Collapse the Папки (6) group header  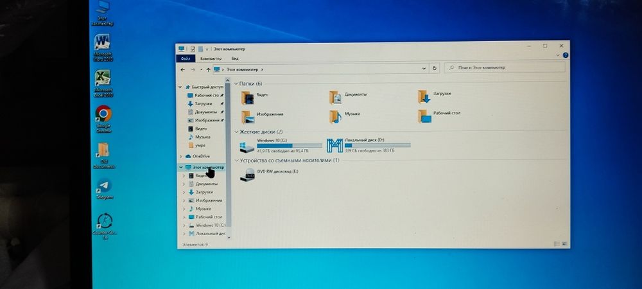(236, 84)
